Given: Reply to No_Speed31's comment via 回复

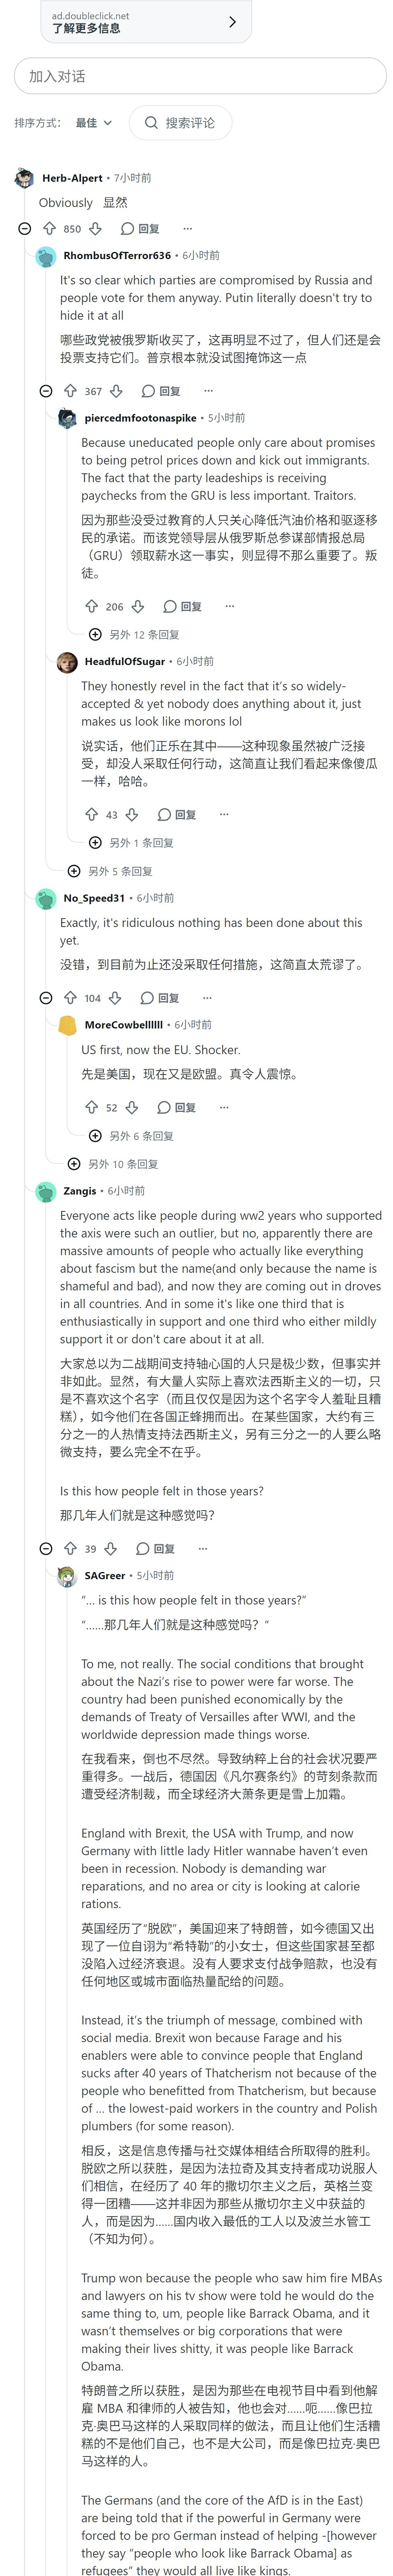Looking at the screenshot, I should 160,998.
